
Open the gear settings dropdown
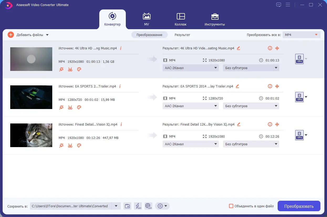coord(162,206)
